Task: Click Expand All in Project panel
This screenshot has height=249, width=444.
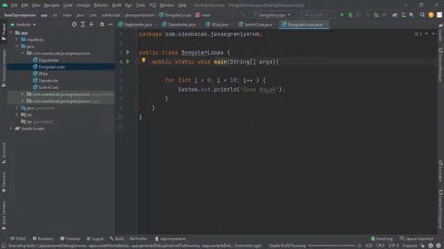Action: point(83,25)
